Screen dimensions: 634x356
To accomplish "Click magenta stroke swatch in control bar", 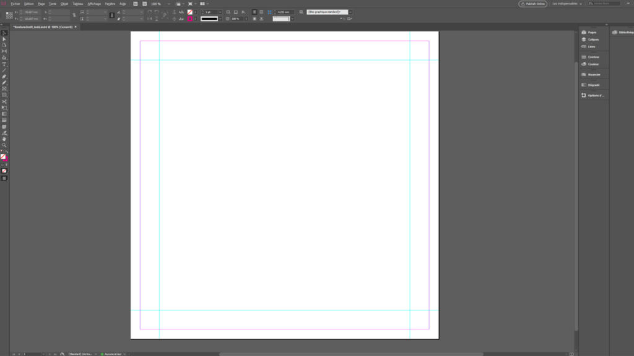I will (189, 19).
